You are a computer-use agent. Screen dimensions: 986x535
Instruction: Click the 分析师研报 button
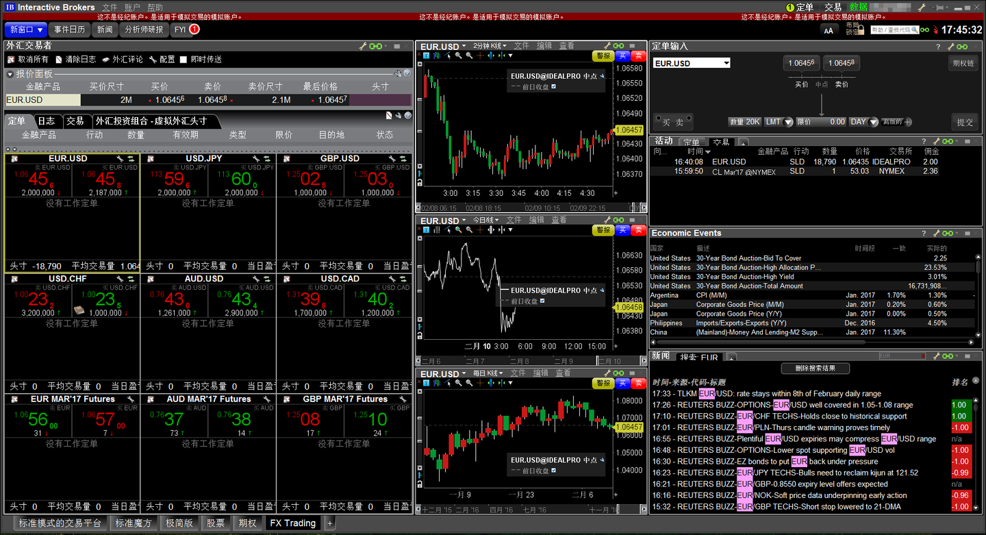click(144, 29)
